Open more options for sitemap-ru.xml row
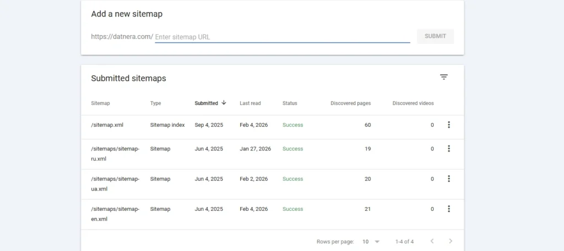The image size is (564, 251). pyautogui.click(x=448, y=148)
